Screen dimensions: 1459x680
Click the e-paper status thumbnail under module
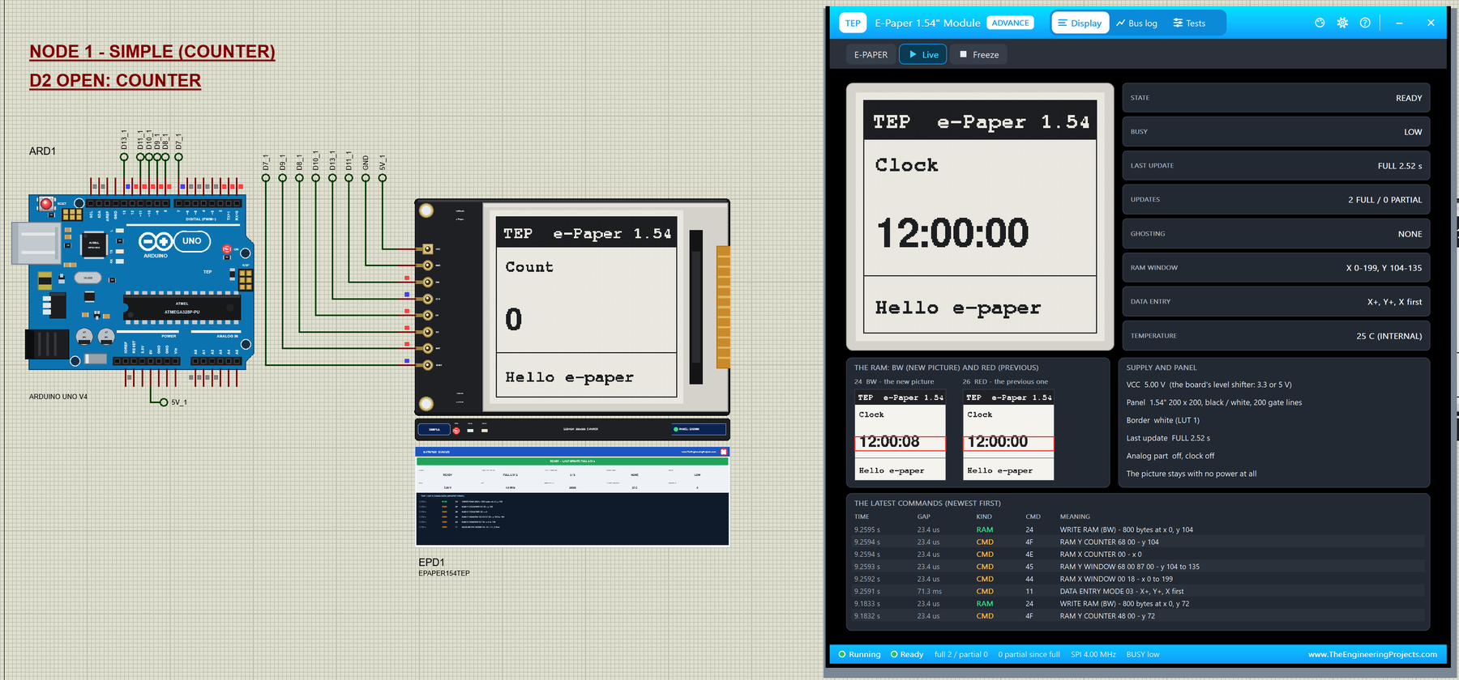[x=572, y=495]
